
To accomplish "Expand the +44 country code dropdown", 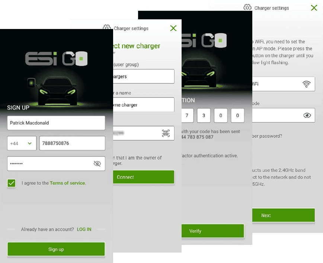I will pos(22,143).
